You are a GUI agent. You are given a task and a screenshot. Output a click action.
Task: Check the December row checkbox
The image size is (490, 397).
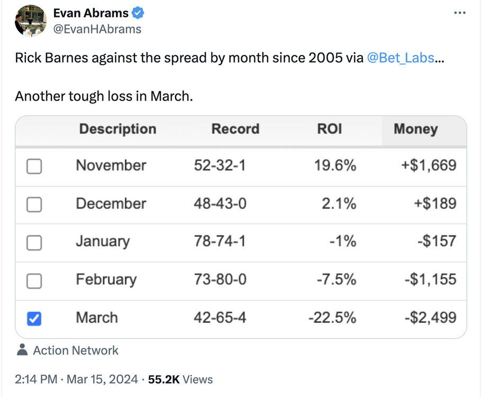pos(34,204)
